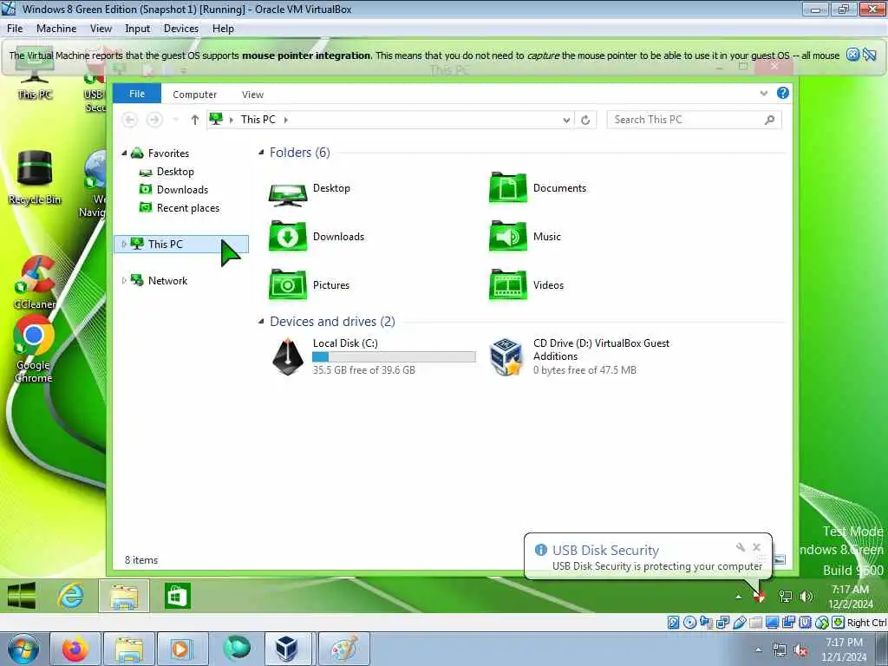Open Internet Explorer in guest taskbar
Screen dimensions: 888x666
[71, 596]
